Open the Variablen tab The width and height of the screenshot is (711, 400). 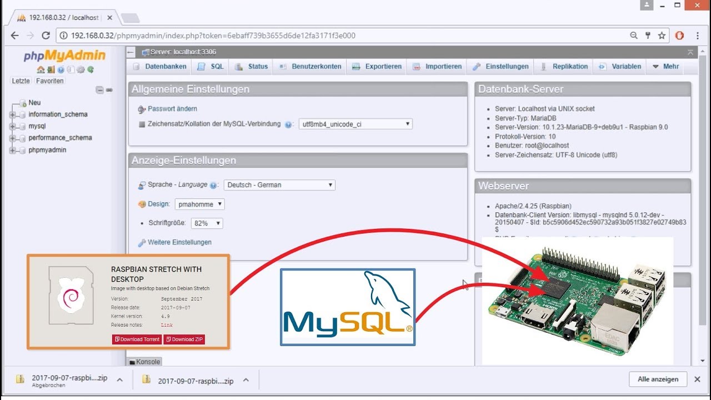620,67
